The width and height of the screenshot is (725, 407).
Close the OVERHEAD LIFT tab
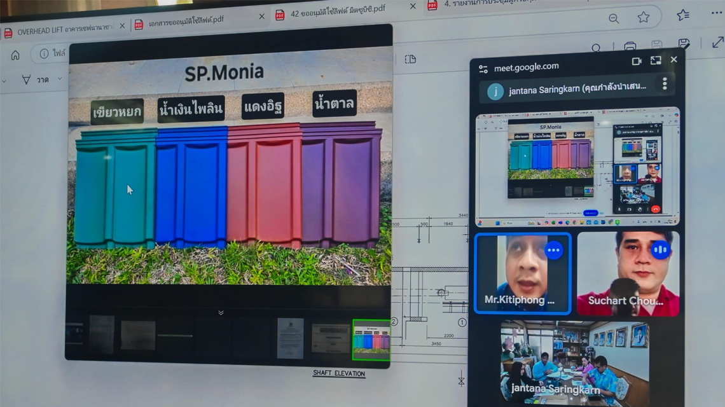[122, 26]
